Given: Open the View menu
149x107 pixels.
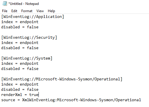Looking at the screenshot, I should (40, 11).
